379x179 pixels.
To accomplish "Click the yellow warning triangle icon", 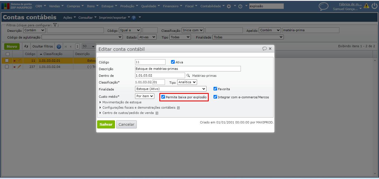I will [366, 6].
